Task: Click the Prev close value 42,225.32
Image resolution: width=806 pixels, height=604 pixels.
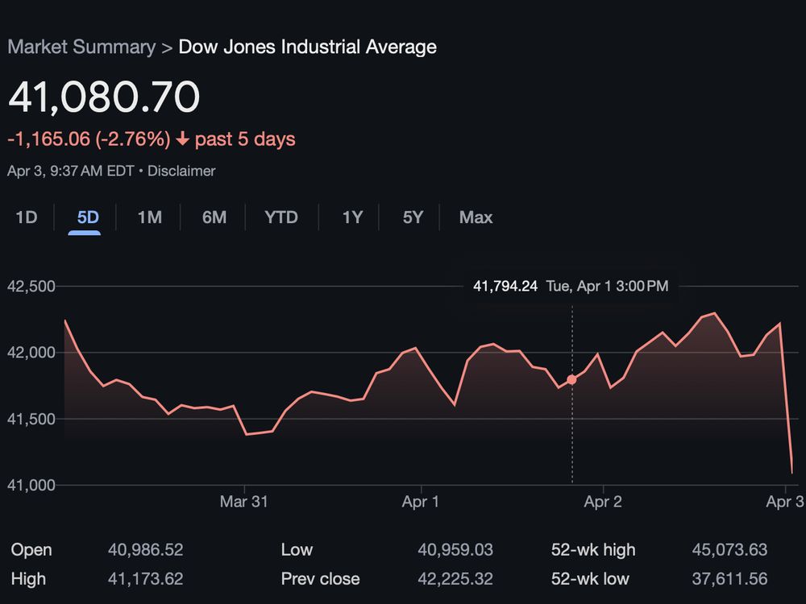Action: click(x=455, y=579)
